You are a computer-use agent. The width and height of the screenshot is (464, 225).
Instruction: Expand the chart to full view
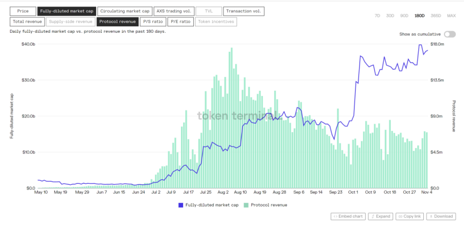pos(381,217)
